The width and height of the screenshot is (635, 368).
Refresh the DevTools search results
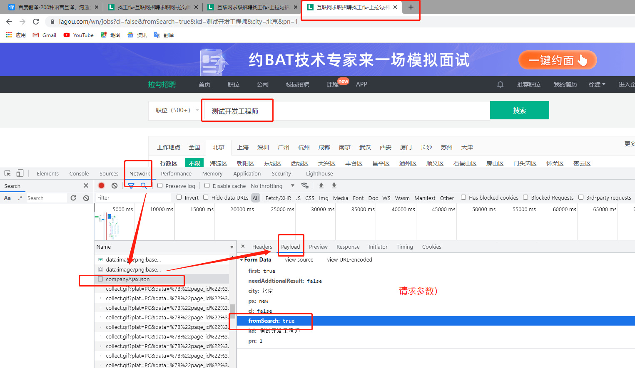pos(73,198)
